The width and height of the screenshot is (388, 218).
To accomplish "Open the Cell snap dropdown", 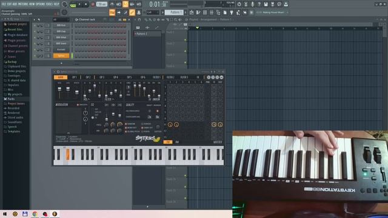I will (153, 12).
